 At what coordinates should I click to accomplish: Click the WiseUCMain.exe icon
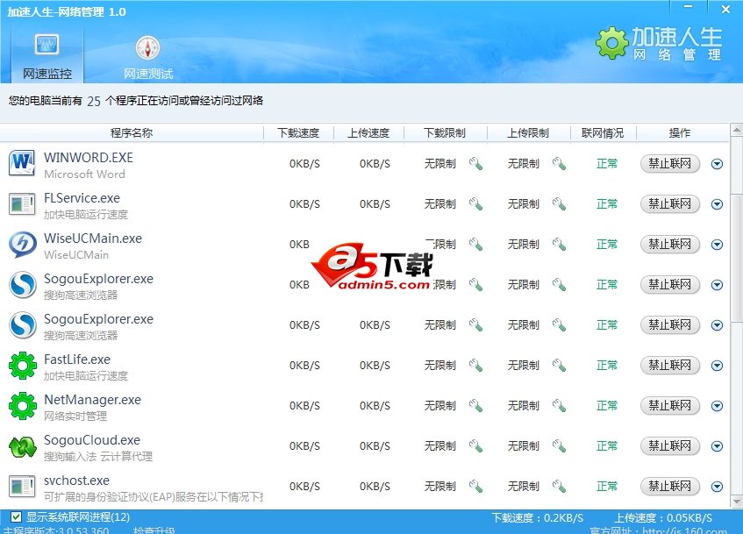click(22, 245)
